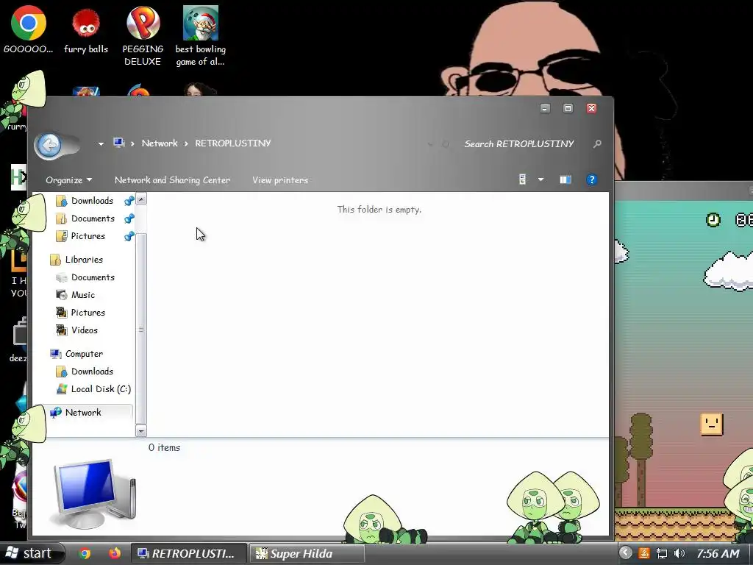753x565 pixels.
Task: Select RETROPLUSTINY in the address breadcrumb
Action: point(233,143)
